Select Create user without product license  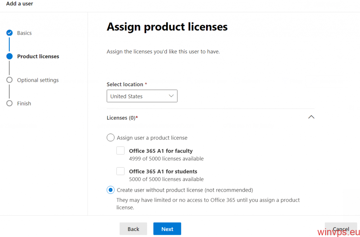point(111,190)
